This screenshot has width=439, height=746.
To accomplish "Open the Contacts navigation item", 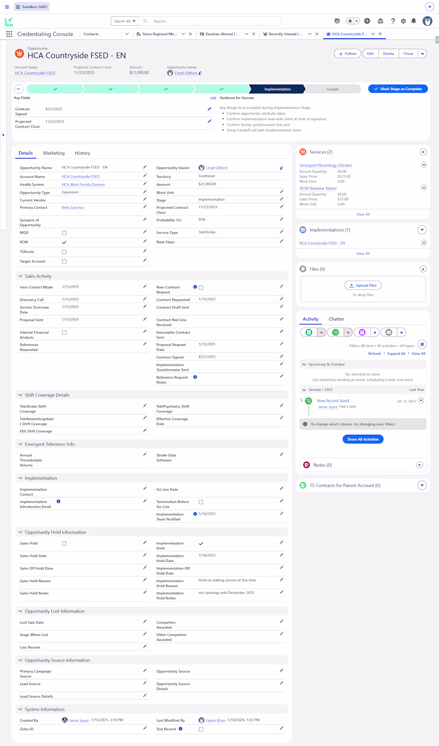I will (x=91, y=34).
